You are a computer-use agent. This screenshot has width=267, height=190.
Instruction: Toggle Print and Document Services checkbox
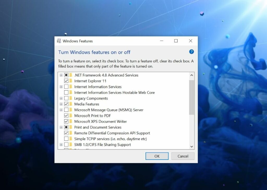[x=66, y=127]
